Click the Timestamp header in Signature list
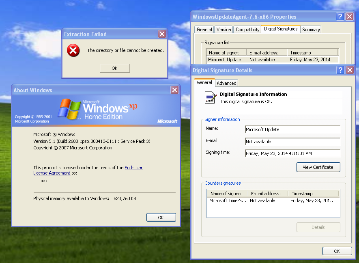 tap(312, 53)
